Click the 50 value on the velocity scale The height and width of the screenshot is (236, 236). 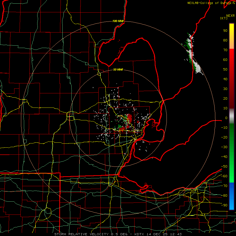(225, 69)
